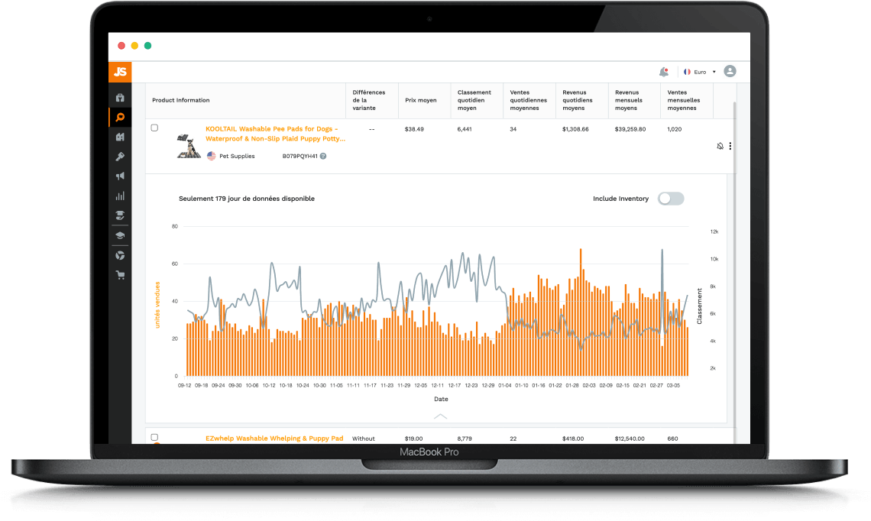Click the Ventes mensuelles moyennes header
This screenshot has height=521, width=871.
(x=683, y=101)
